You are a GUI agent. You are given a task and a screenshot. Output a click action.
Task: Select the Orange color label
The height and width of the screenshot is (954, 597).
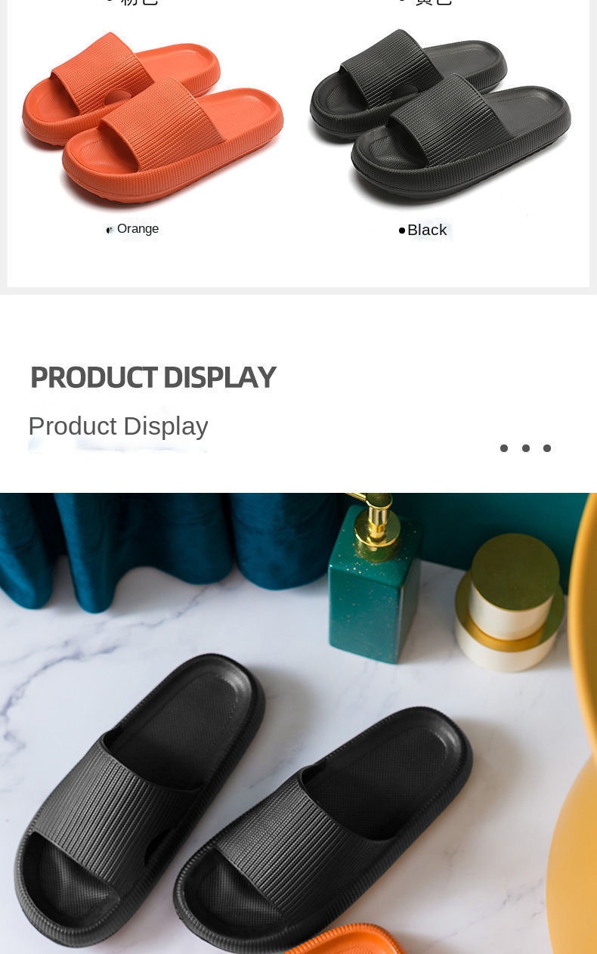pos(138,229)
